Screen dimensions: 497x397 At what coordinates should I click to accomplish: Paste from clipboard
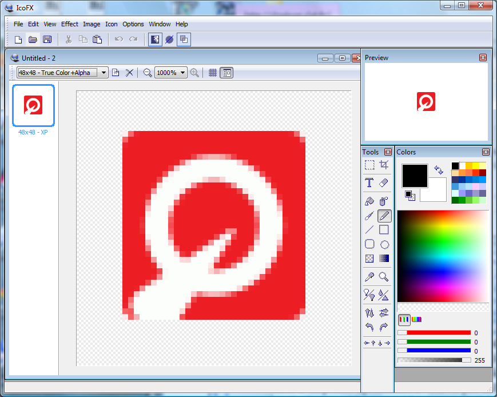pyautogui.click(x=97, y=39)
